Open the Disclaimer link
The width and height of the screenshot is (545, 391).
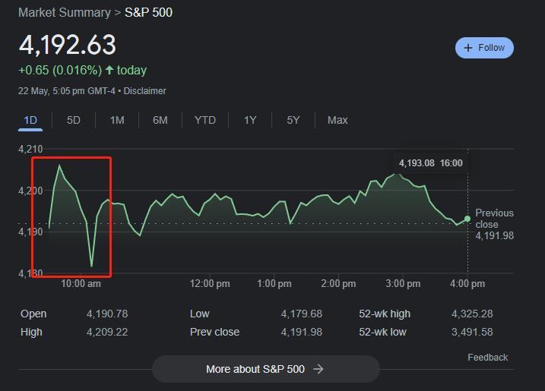tap(144, 91)
